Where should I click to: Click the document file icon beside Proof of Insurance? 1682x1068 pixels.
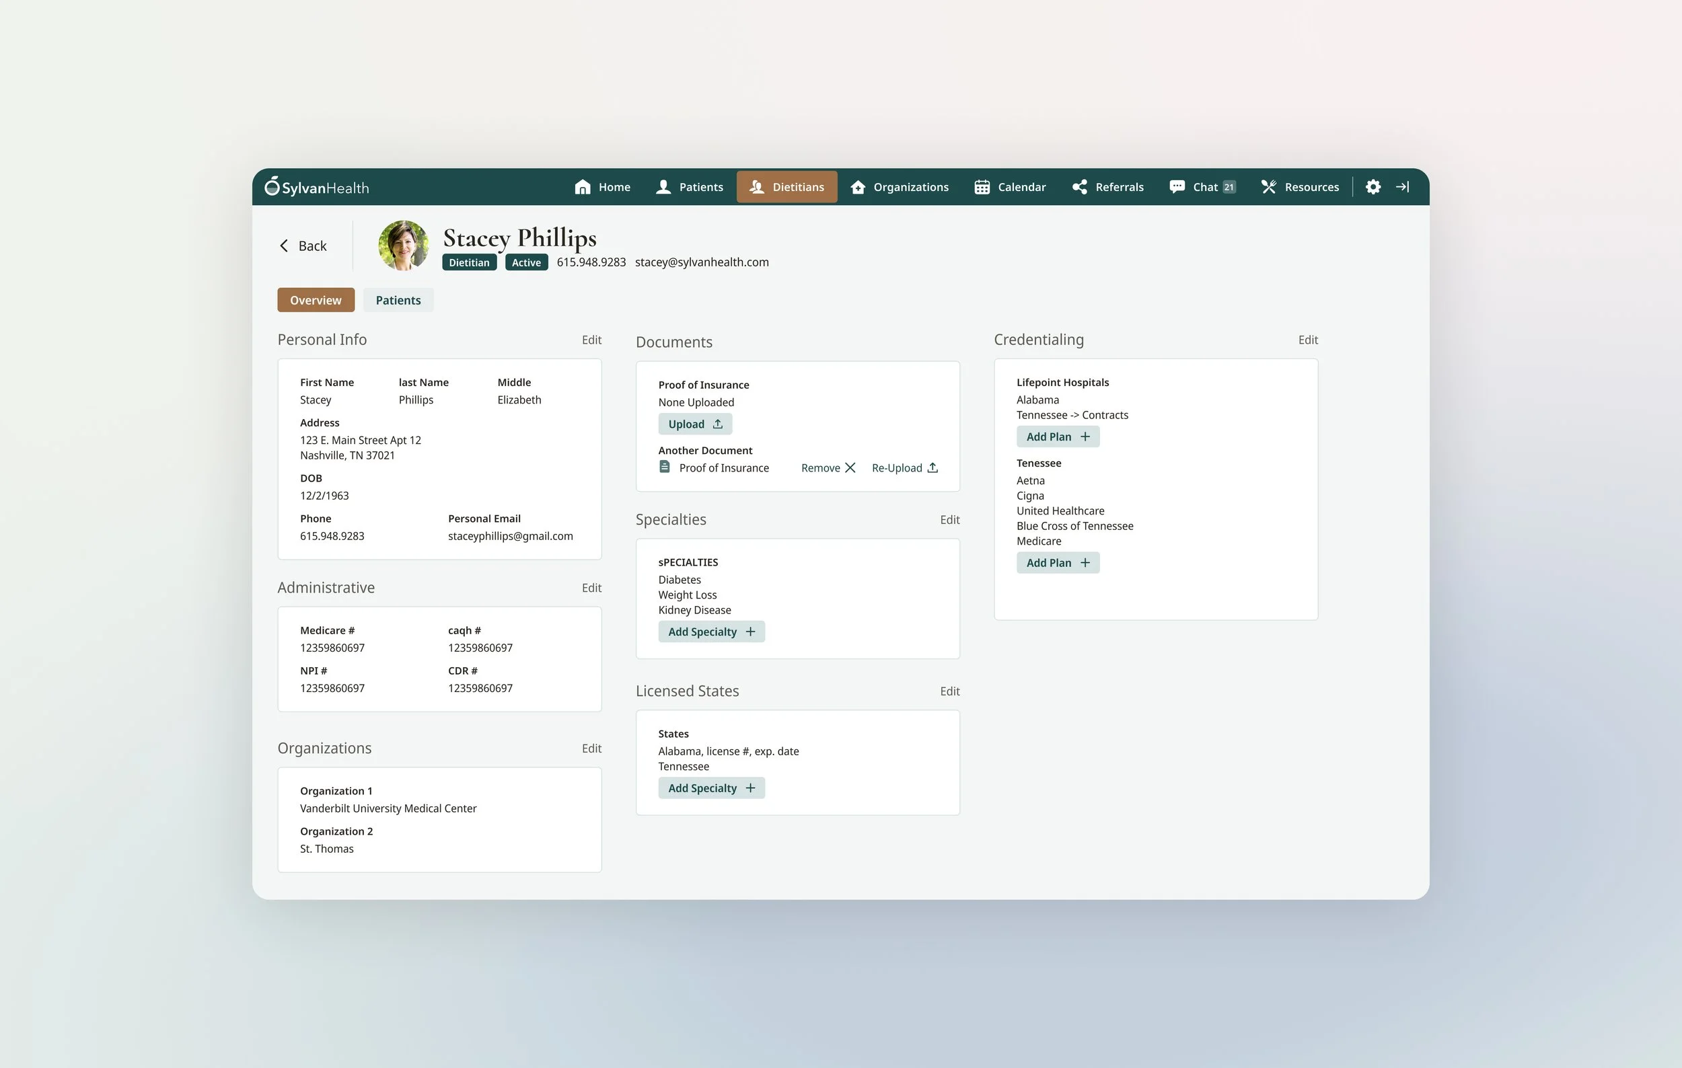click(664, 467)
